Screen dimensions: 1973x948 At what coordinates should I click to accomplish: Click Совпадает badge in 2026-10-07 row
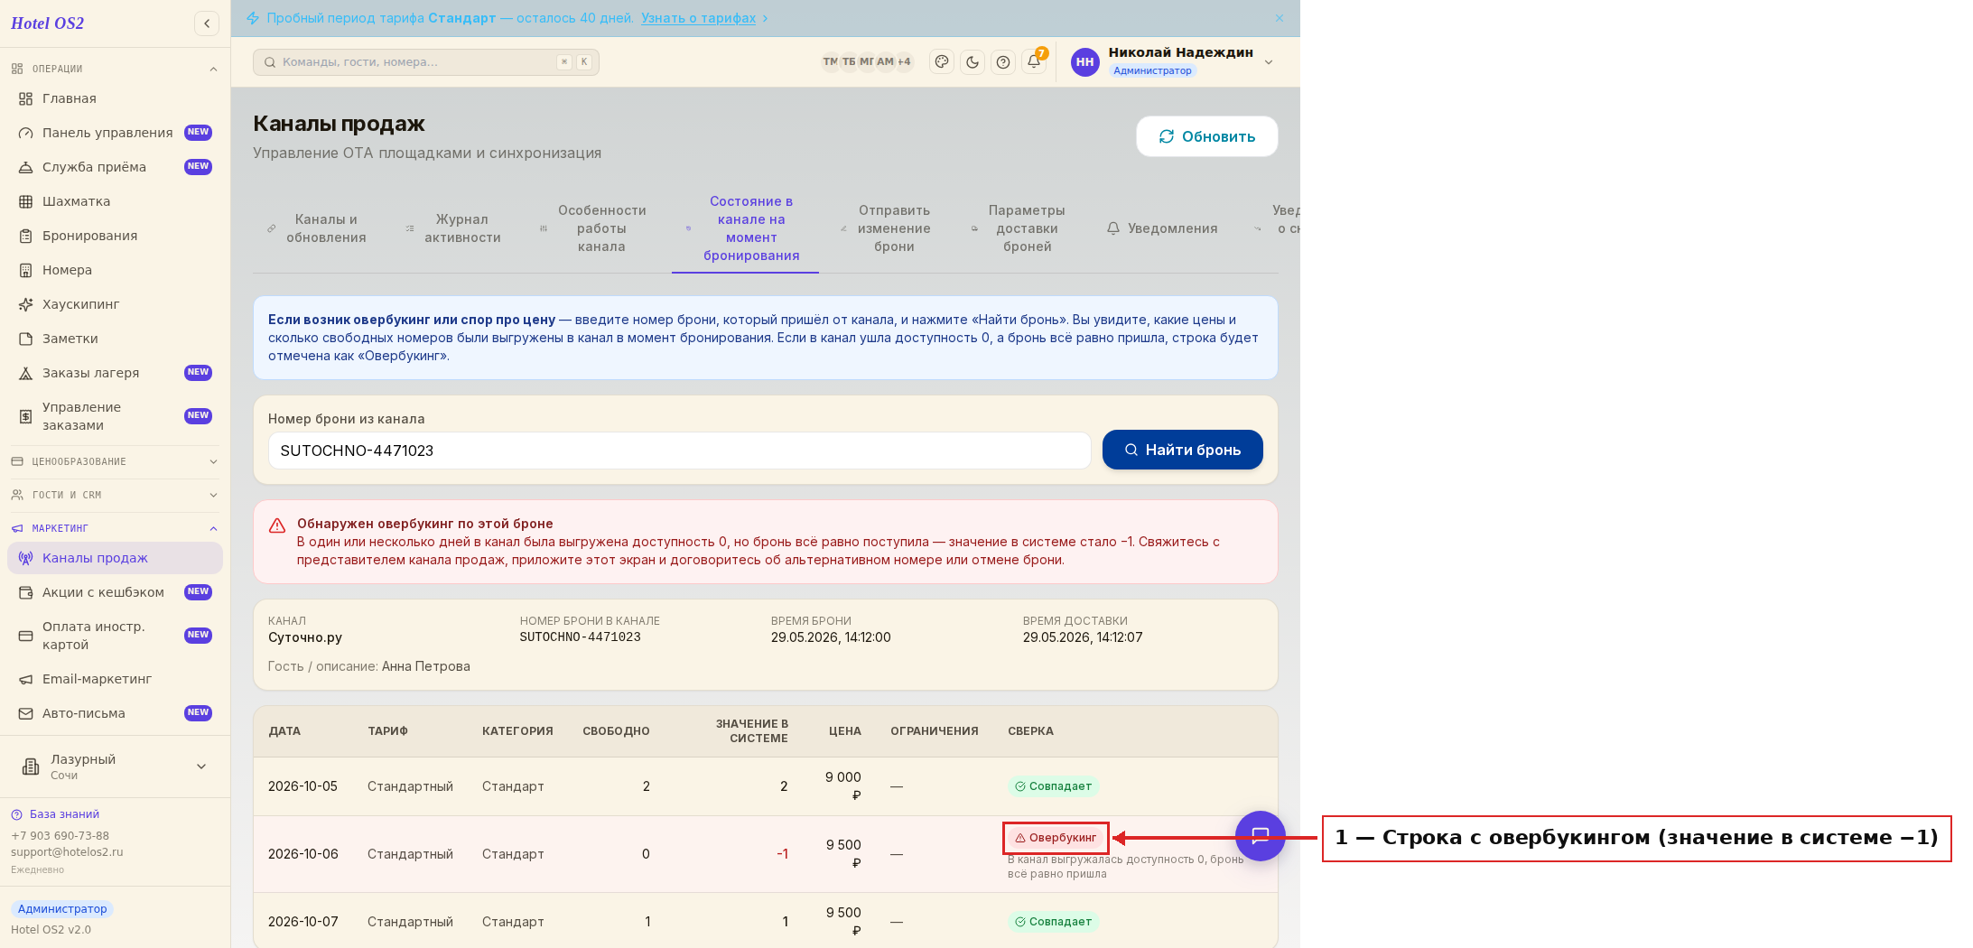[x=1053, y=922]
